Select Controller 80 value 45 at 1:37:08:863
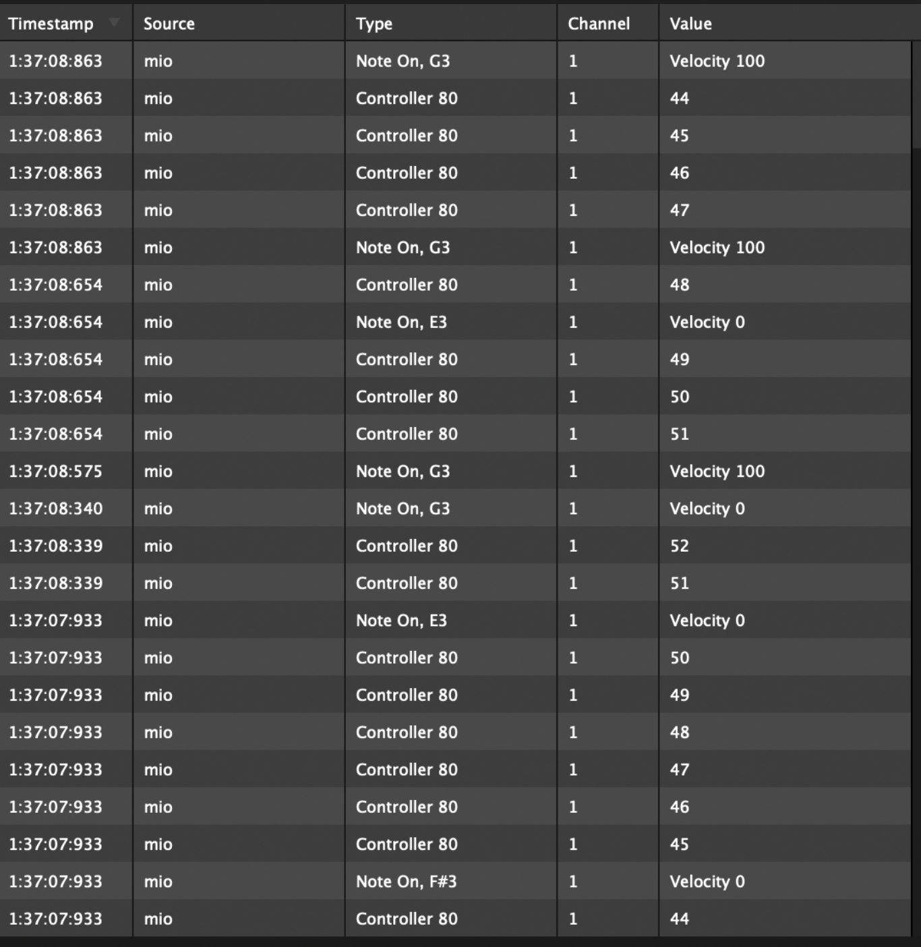Screen dimensions: 921x947 point(406,136)
